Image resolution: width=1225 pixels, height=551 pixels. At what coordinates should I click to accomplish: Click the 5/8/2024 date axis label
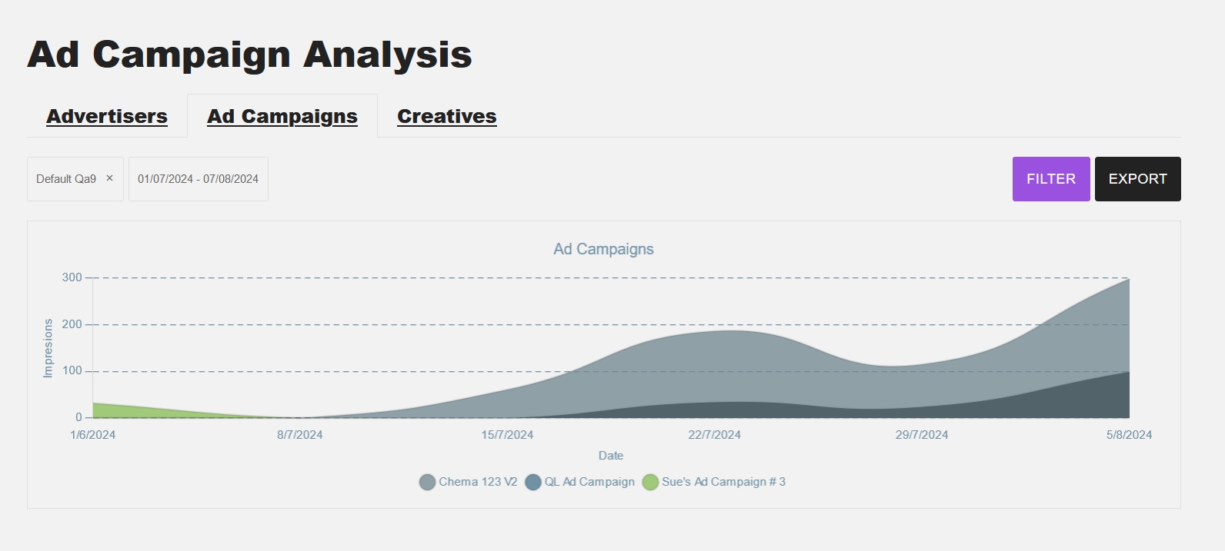[x=1129, y=435]
